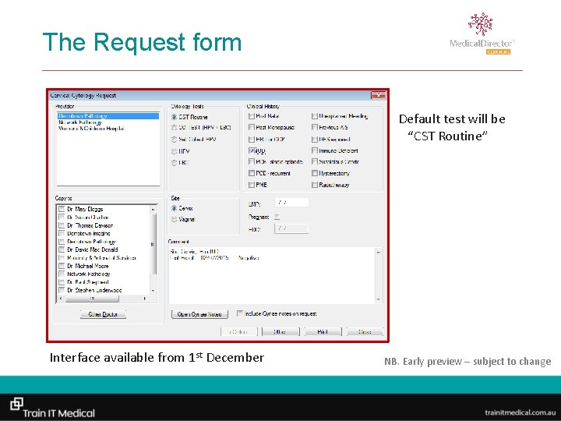Click the Comment box scroll-up arrow

pyautogui.click(x=379, y=252)
